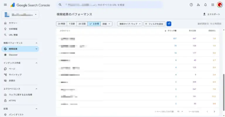The height and width of the screenshot is (117, 225).
Task: Click the 上位のクエリ column header
Action: pos(65,31)
